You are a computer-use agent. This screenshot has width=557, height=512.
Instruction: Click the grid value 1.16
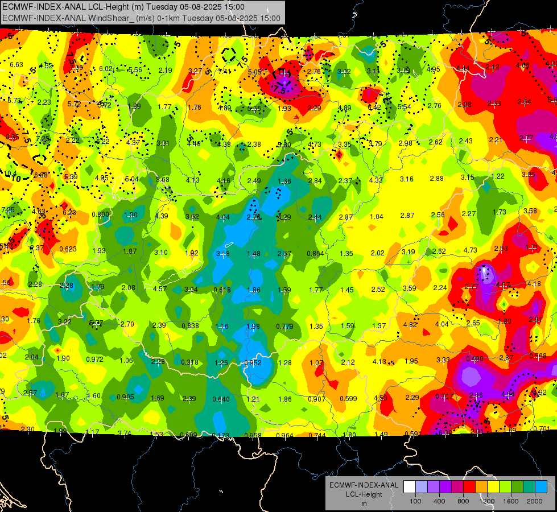pos(222,326)
